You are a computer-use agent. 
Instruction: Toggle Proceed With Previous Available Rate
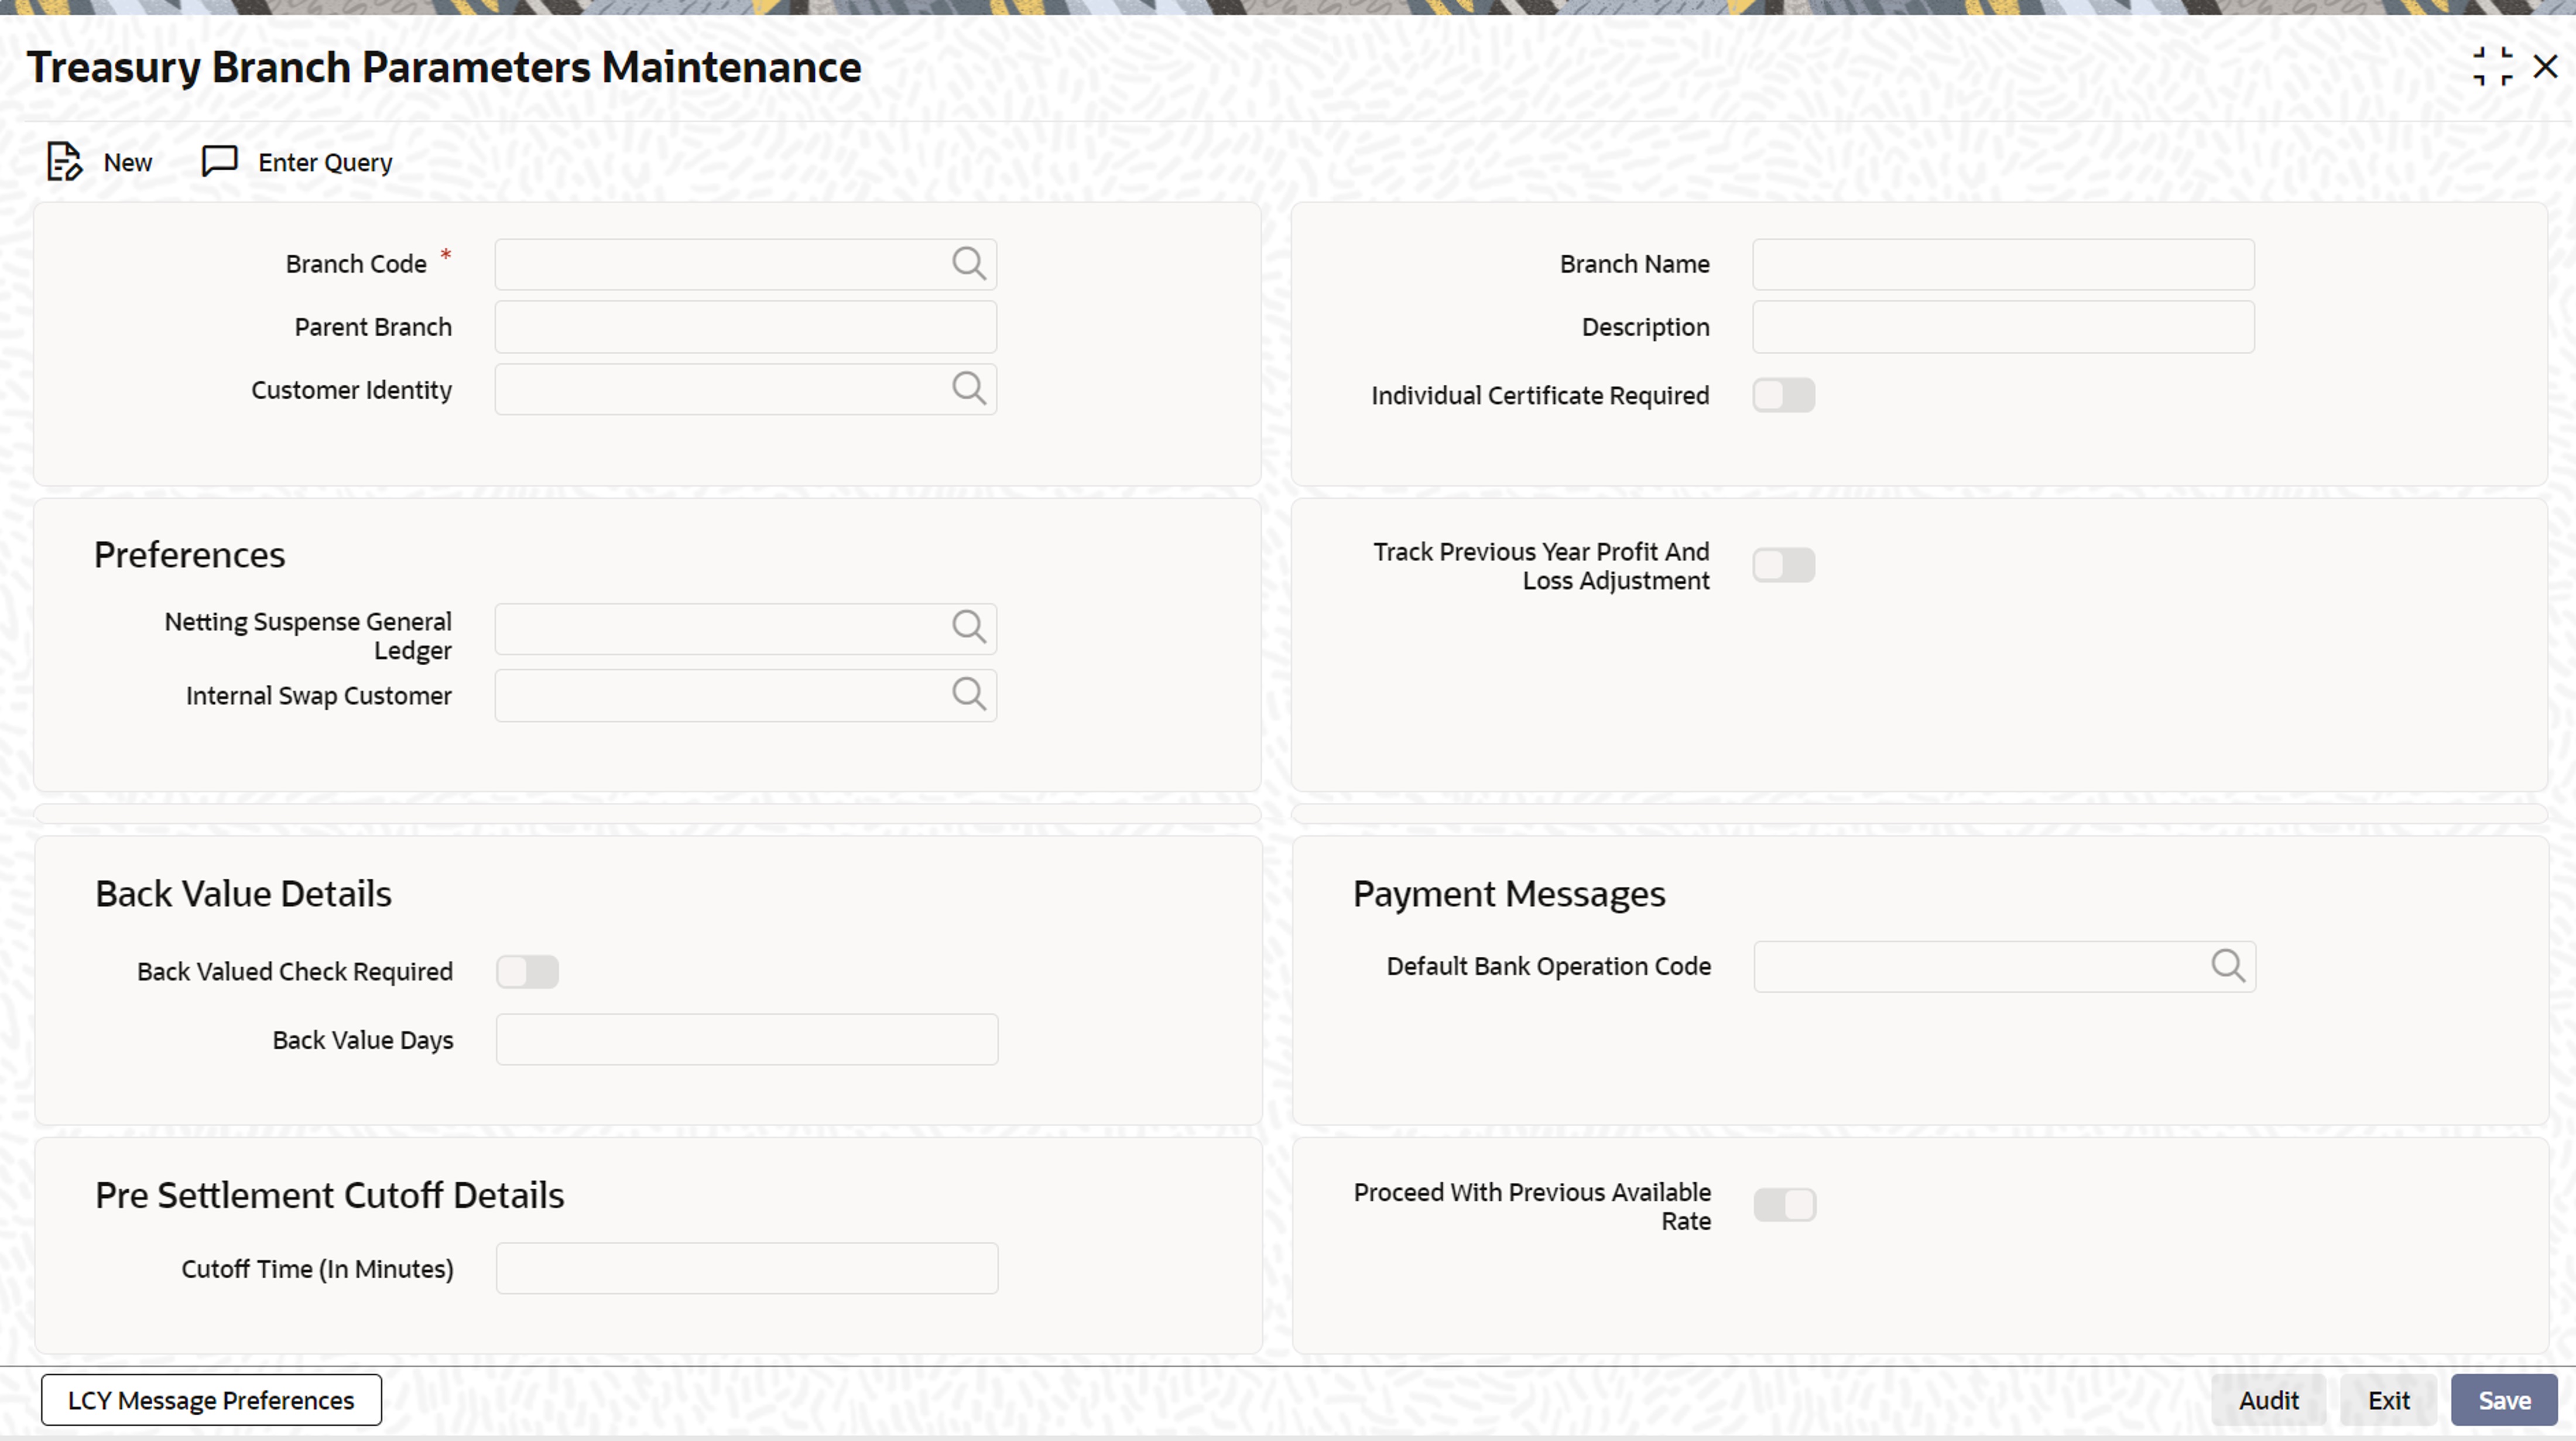tap(1784, 1205)
